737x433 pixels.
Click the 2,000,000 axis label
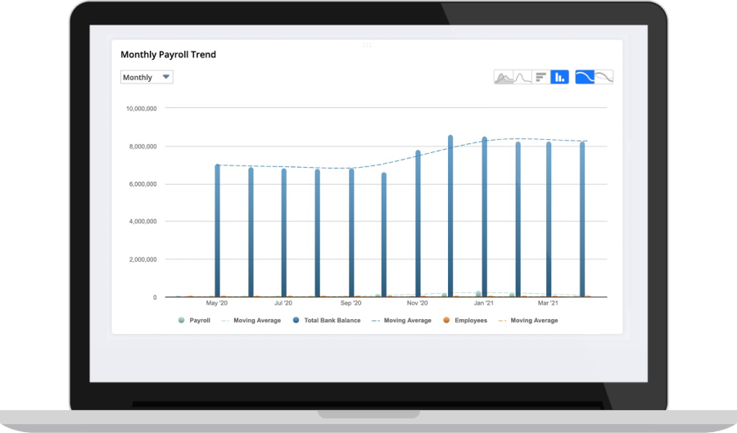pos(142,259)
